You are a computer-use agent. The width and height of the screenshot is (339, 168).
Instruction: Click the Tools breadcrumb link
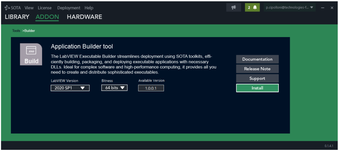(x=16, y=31)
